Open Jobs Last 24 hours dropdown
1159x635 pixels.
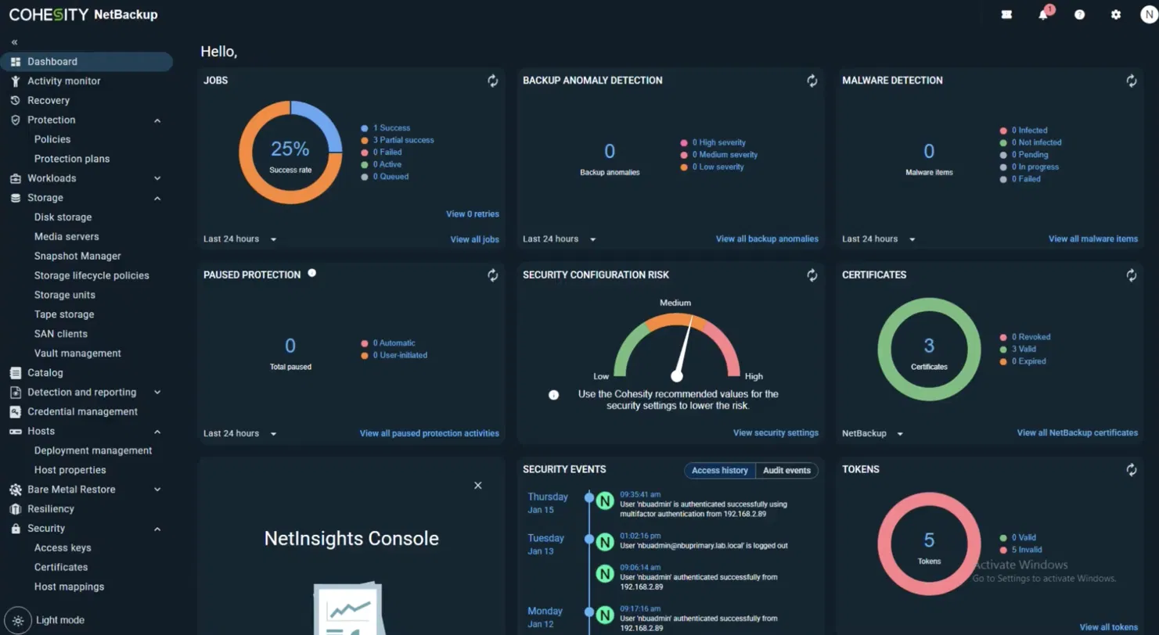coord(240,239)
